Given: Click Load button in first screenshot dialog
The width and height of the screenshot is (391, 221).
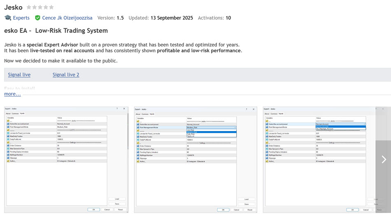Looking at the screenshot, I should 117,199.
